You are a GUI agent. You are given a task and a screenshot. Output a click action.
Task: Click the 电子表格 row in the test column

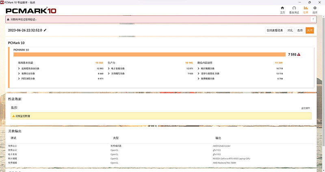pos(13,155)
